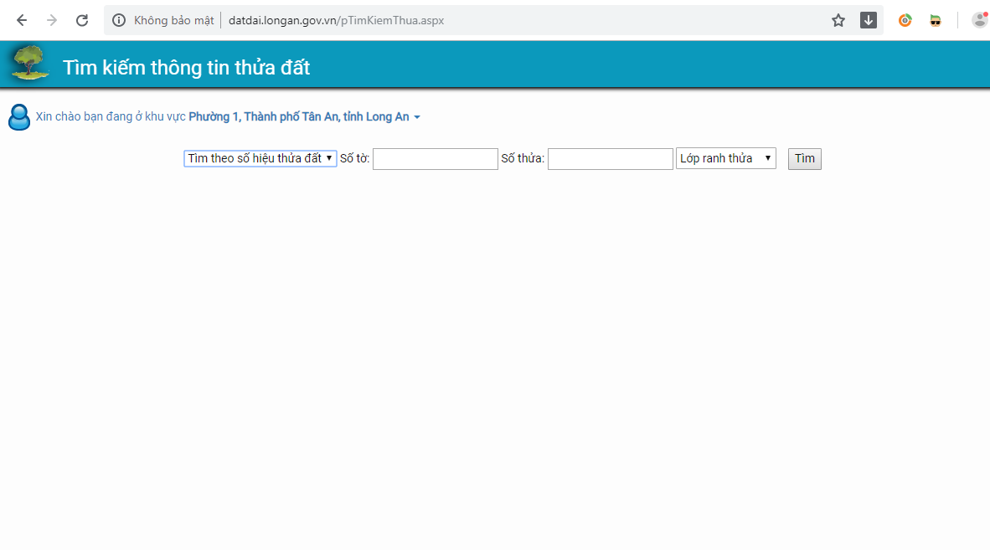Image resolution: width=990 pixels, height=550 pixels.
Task: Click the 'Tìm kiếm thông tin thửa đất' title
Action: (187, 68)
